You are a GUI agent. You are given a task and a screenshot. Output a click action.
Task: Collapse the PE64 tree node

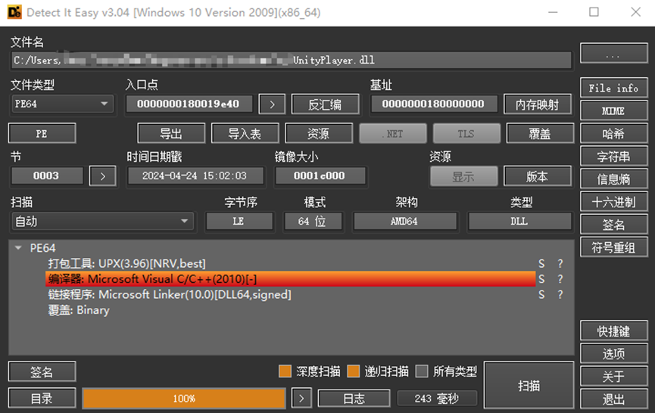(18, 248)
